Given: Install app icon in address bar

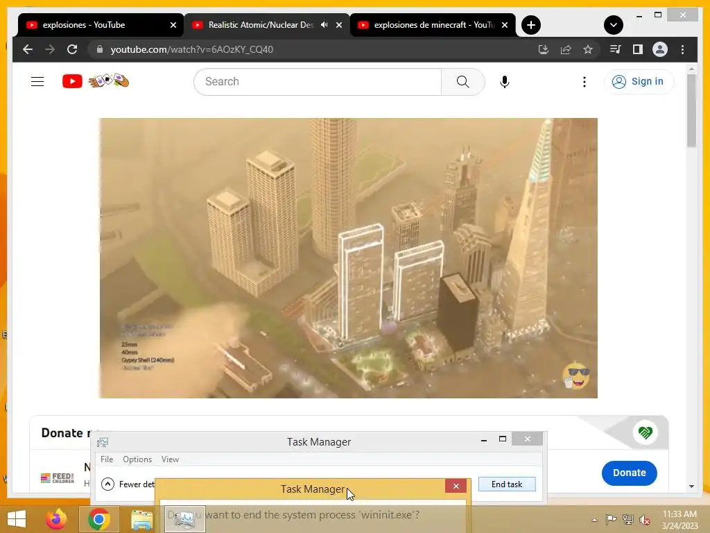Looking at the screenshot, I should click(544, 49).
